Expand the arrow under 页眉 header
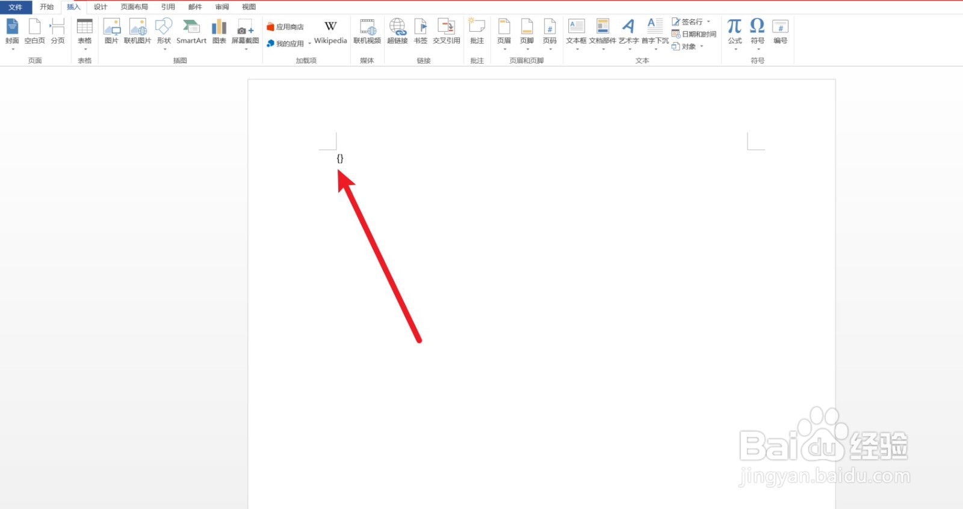 [x=504, y=49]
